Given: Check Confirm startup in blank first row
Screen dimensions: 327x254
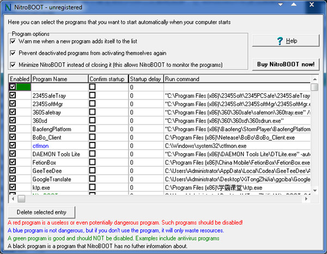Looking at the screenshot, I should 93,86.
